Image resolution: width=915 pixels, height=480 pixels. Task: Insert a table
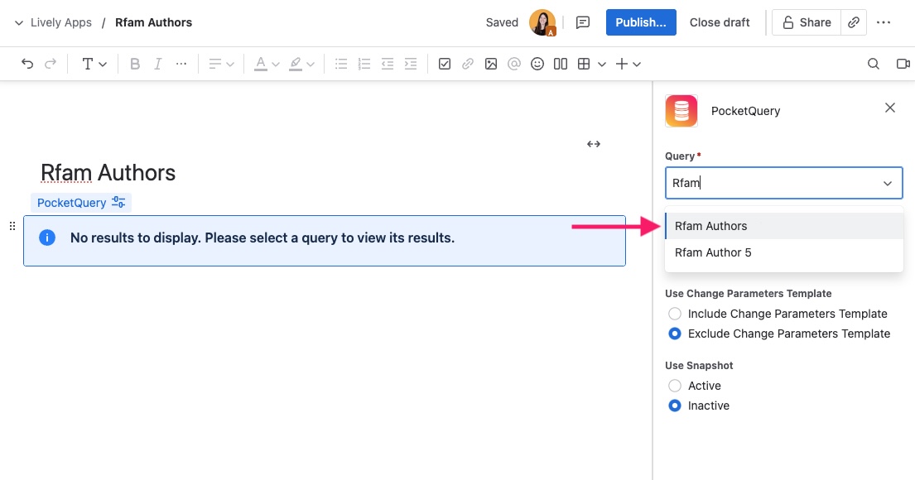point(584,64)
